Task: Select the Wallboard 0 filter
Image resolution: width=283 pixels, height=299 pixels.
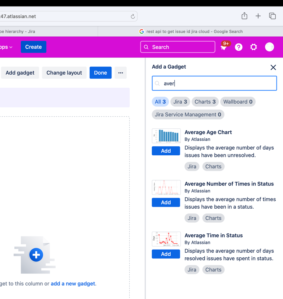Action: 238,102
